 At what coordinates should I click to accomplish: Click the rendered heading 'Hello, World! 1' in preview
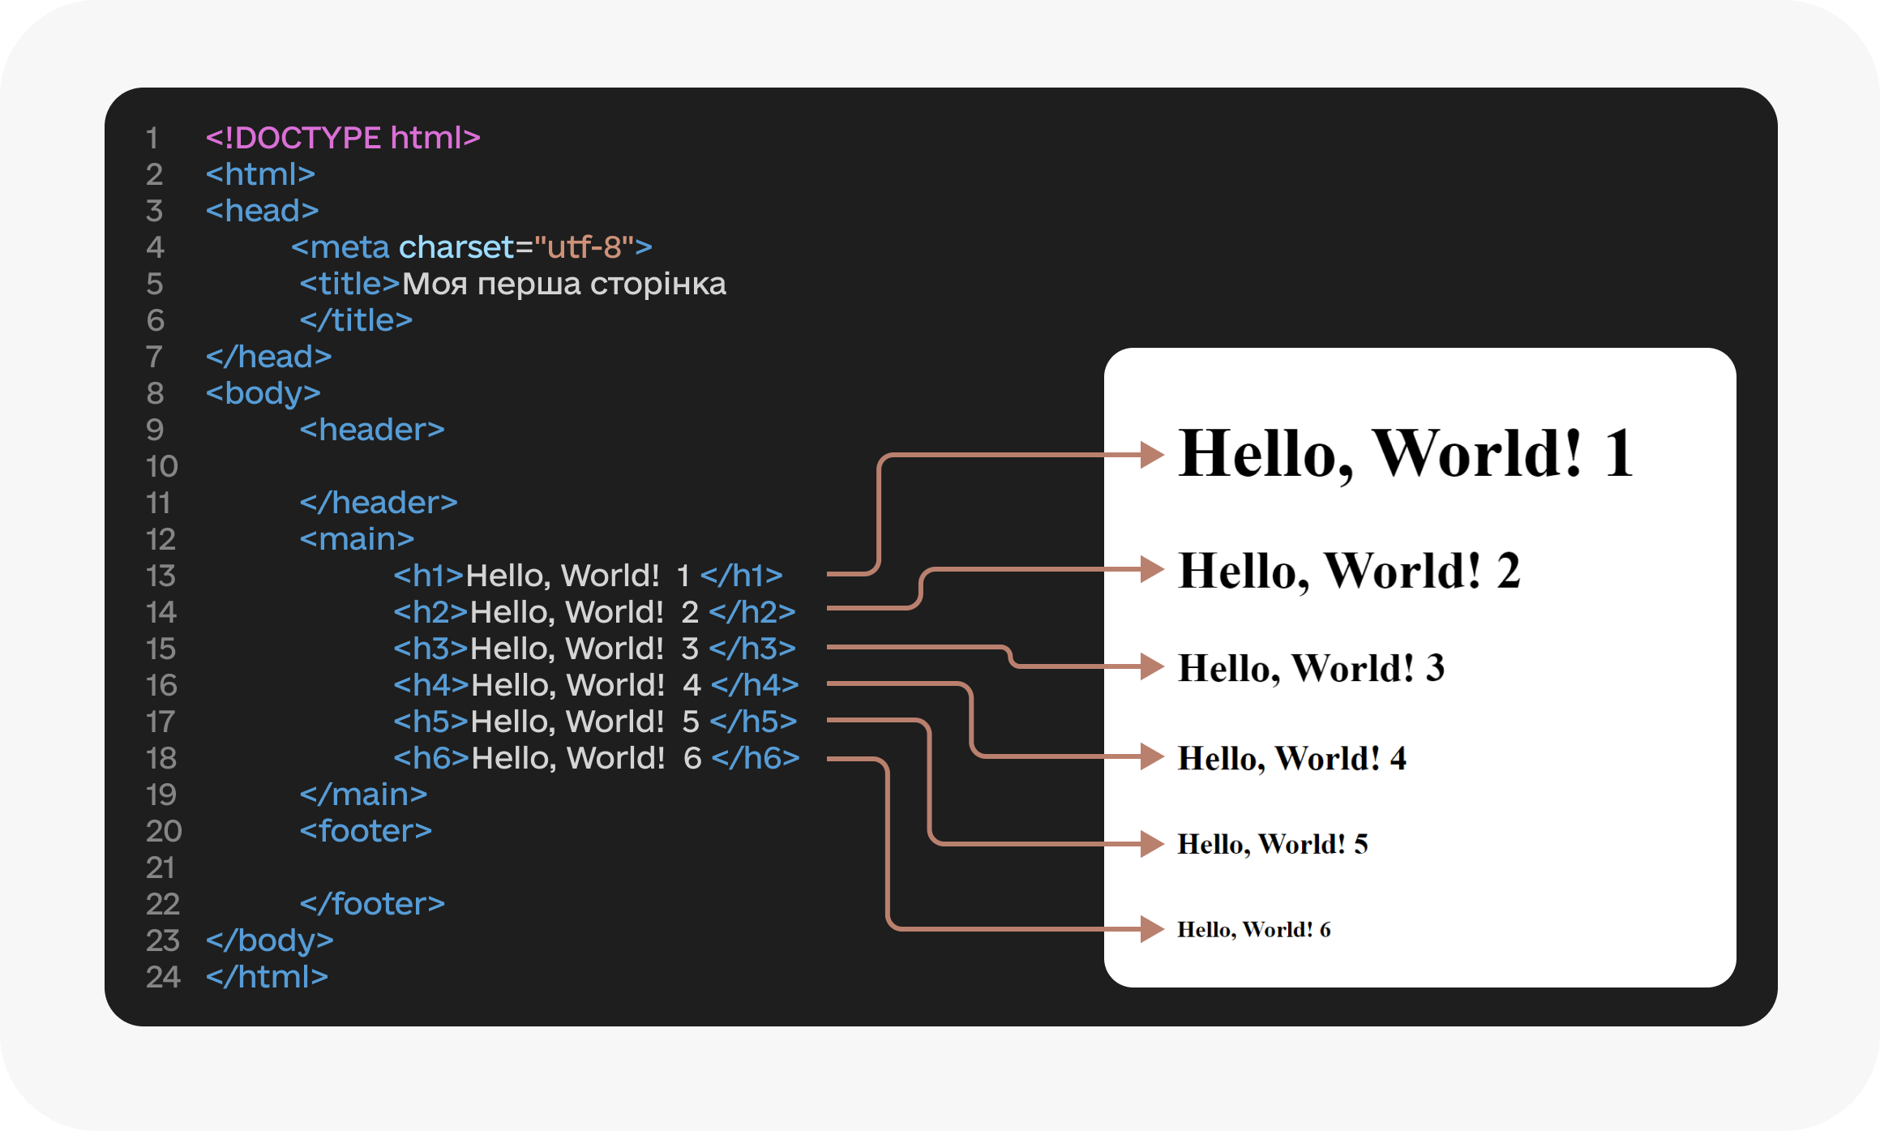click(x=1406, y=454)
